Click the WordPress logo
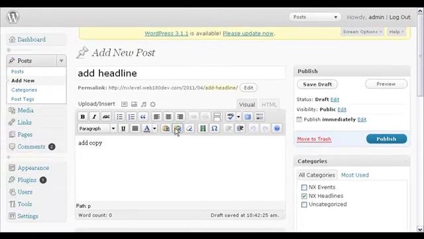 (13, 17)
